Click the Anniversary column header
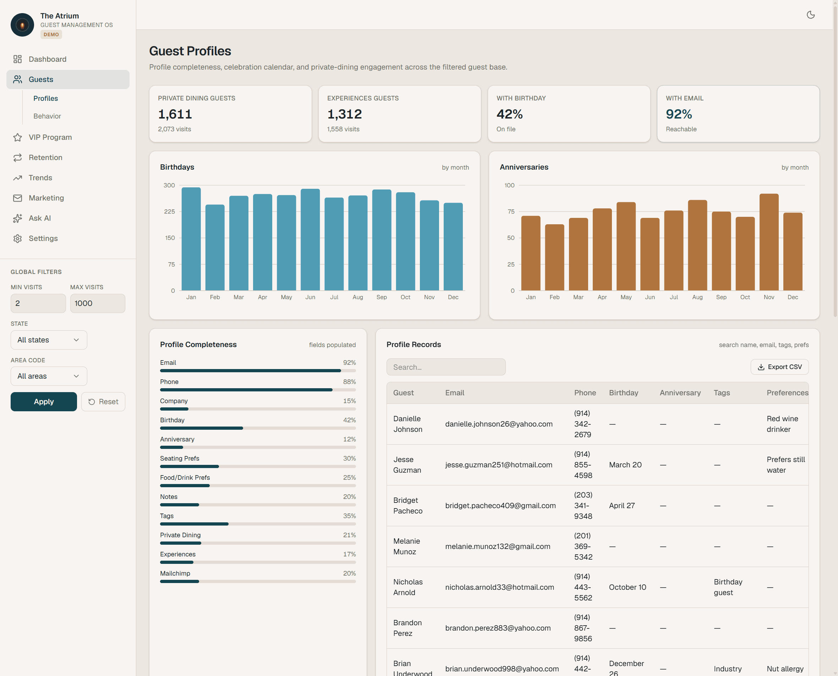Image resolution: width=838 pixels, height=676 pixels. pos(680,393)
